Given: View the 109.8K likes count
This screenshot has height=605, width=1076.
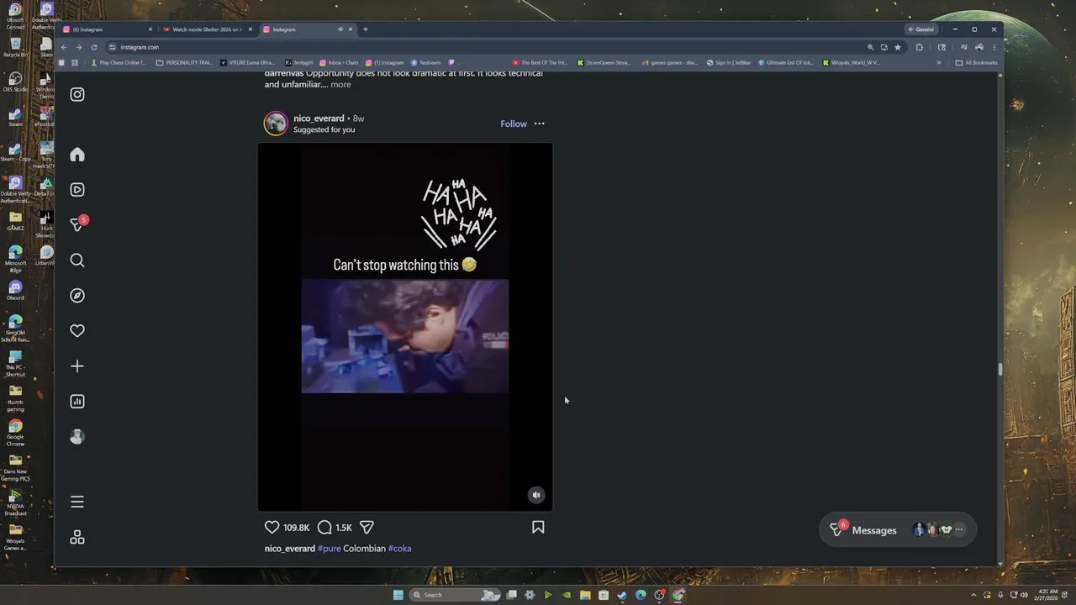Looking at the screenshot, I should click(x=296, y=528).
